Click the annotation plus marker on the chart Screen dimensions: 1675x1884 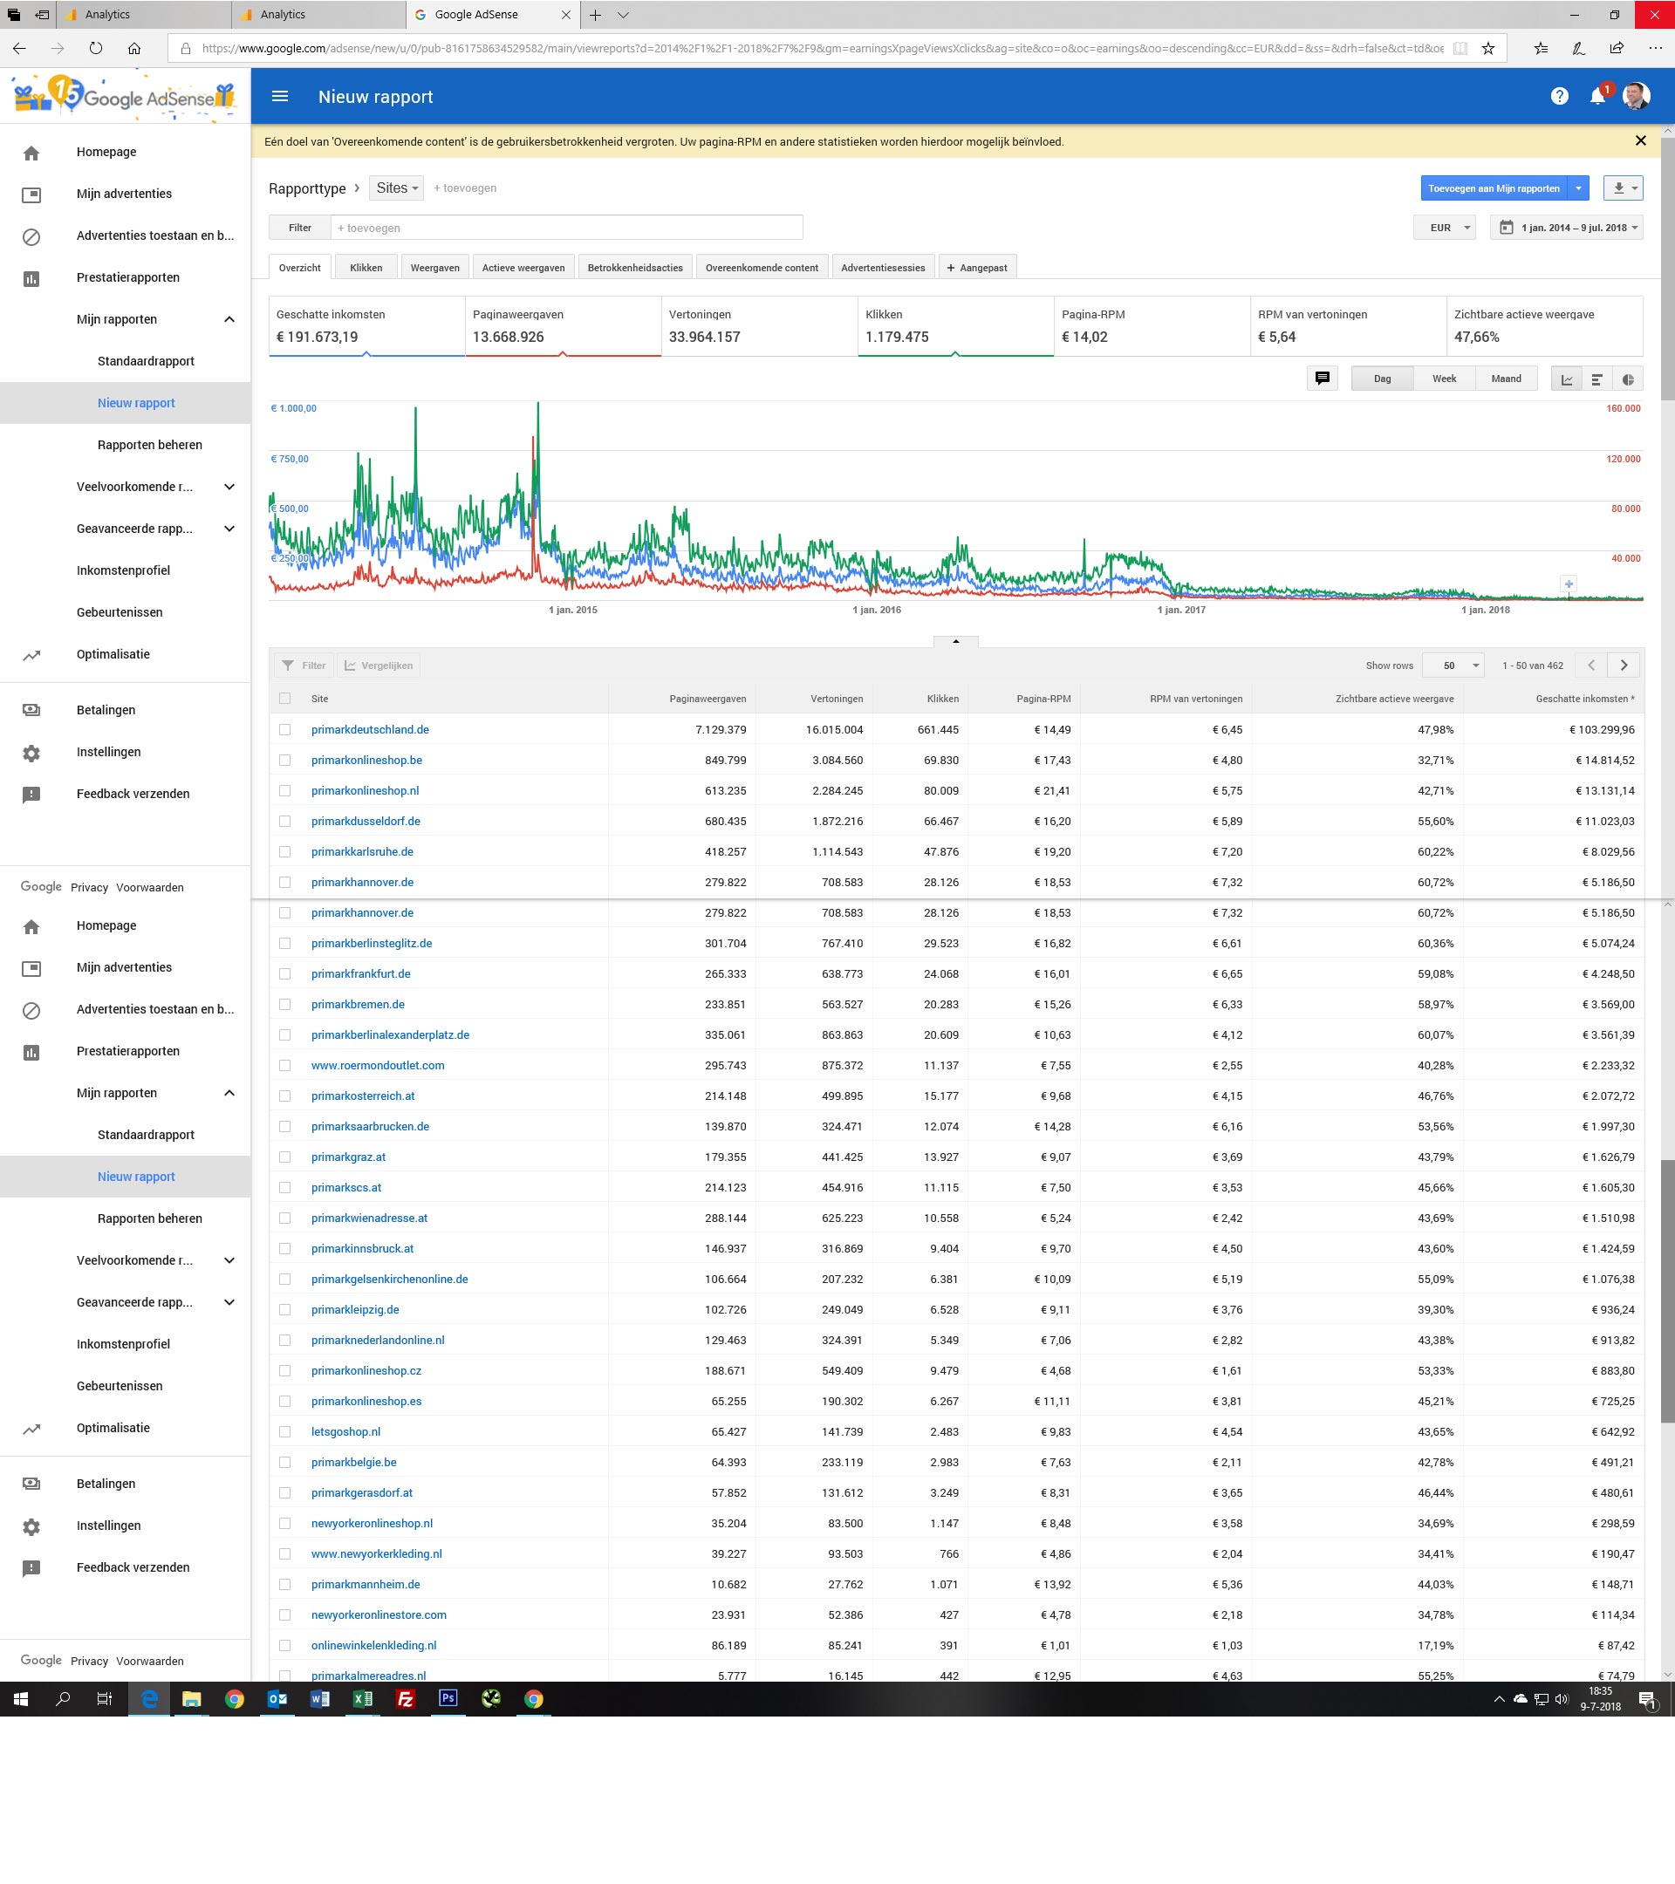point(1568,584)
